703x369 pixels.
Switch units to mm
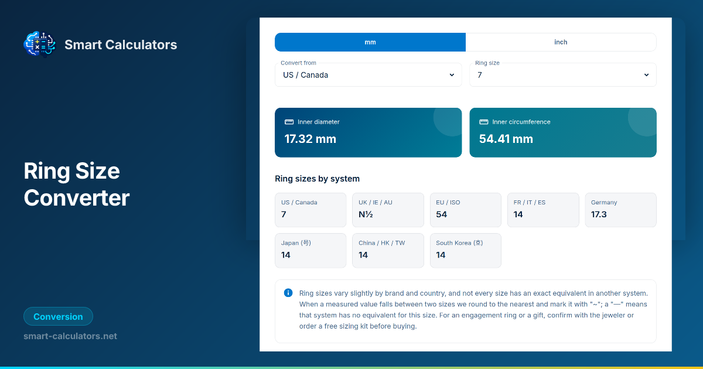370,42
